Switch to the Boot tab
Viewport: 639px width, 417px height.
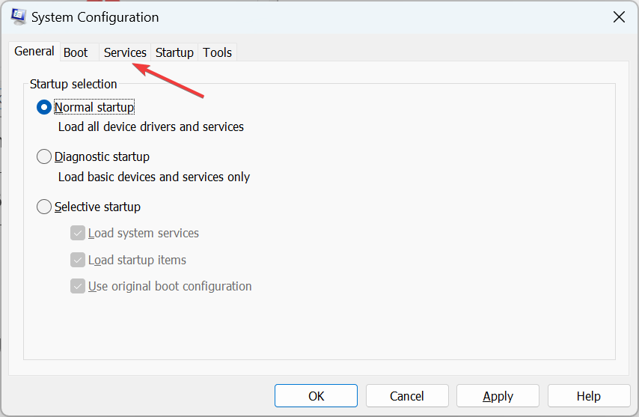76,52
